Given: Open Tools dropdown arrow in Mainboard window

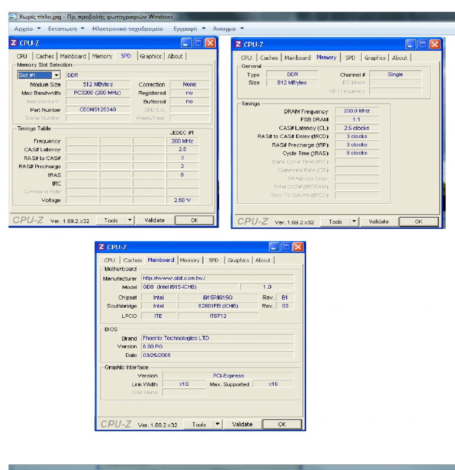Looking at the screenshot, I should coord(218,424).
